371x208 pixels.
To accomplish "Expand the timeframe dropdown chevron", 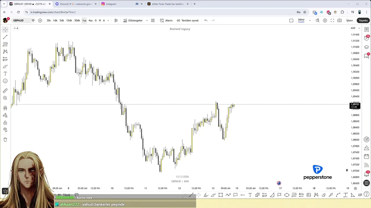I will [108, 21].
